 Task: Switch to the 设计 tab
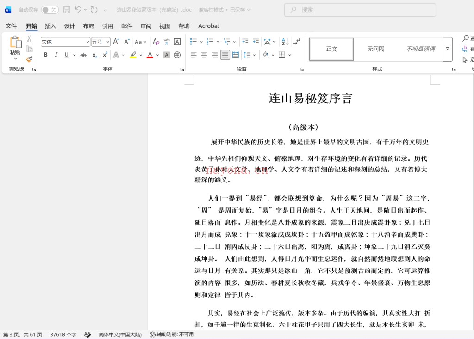[x=69, y=26]
